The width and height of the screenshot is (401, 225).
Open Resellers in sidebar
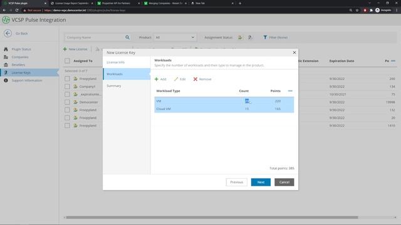(x=18, y=65)
